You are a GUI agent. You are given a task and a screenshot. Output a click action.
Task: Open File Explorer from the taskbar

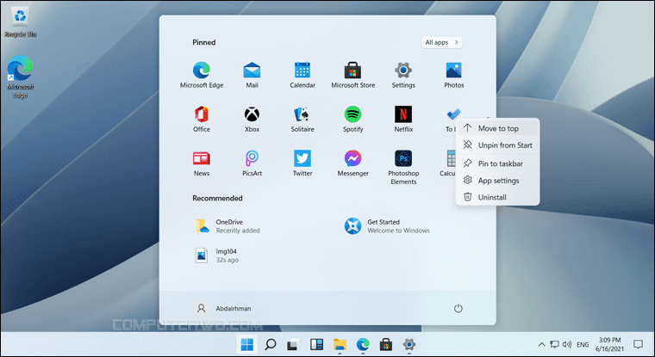pos(340,344)
